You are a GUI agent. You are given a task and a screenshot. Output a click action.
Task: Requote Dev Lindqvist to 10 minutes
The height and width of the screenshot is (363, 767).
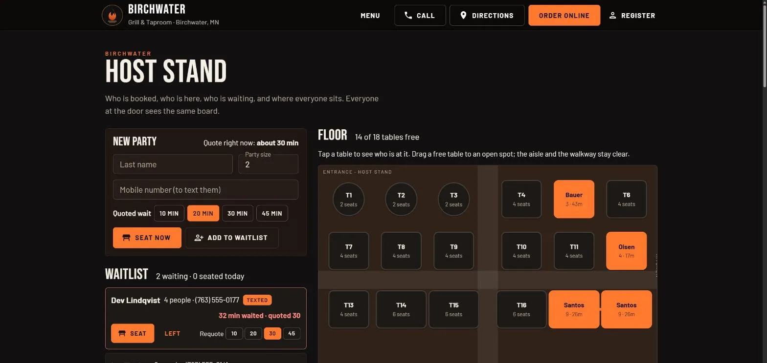click(234, 333)
